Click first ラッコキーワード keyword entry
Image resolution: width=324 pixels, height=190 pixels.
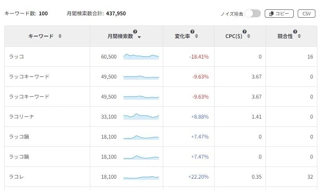pos(29,77)
